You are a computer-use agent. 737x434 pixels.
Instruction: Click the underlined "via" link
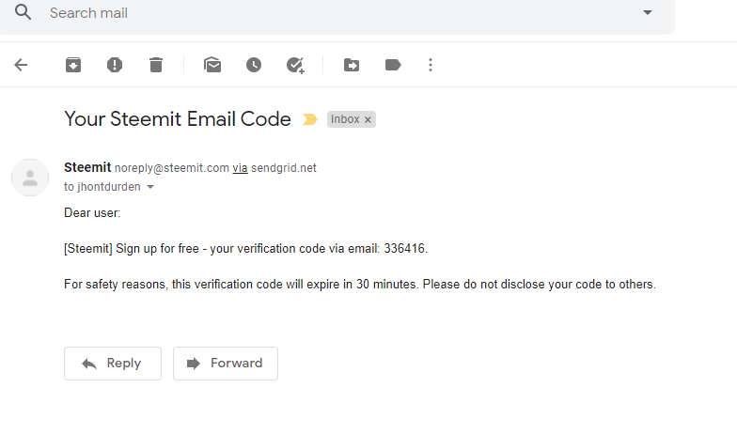pos(240,168)
